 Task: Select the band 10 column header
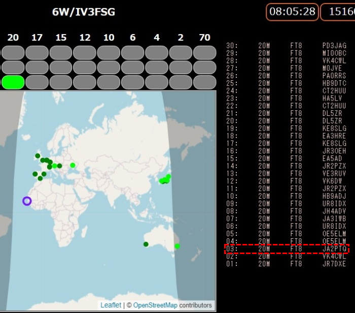click(109, 38)
